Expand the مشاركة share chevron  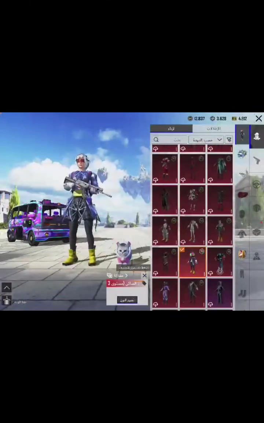[x=126, y=275]
